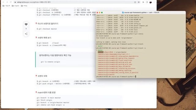Click the 'git branch -a' code line in article
This screenshot has height=110, width=196.
[51, 46]
